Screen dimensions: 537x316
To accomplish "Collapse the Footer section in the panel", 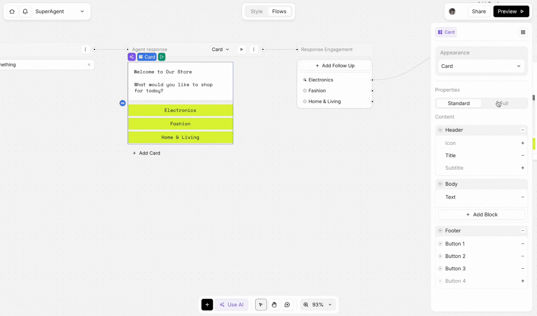I will [x=440, y=230].
